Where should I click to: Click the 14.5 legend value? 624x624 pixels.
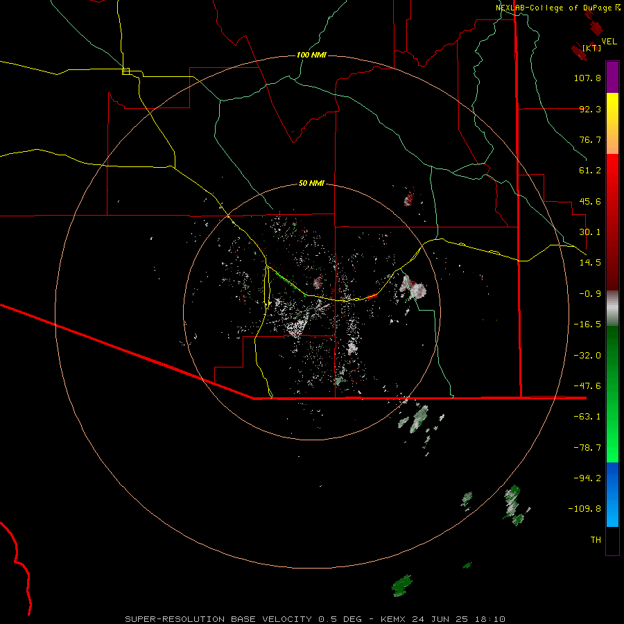pyautogui.click(x=590, y=263)
